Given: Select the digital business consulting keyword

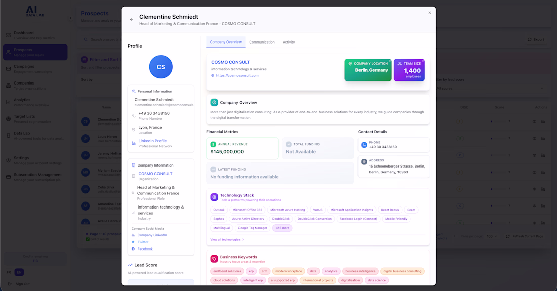Looking at the screenshot, I should (x=403, y=271).
